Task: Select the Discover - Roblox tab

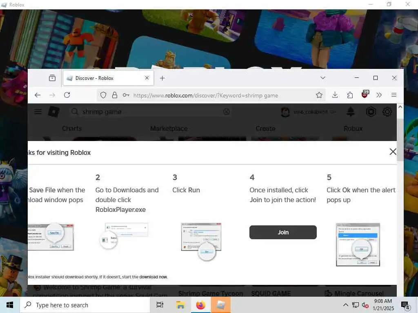Action: click(108, 78)
